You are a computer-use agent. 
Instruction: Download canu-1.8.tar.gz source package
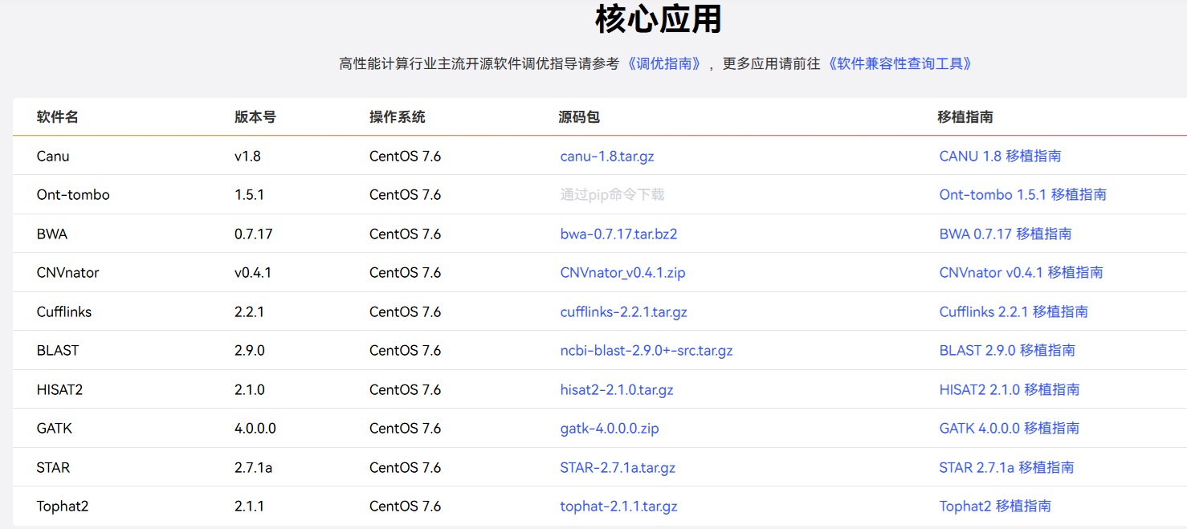[x=607, y=156]
